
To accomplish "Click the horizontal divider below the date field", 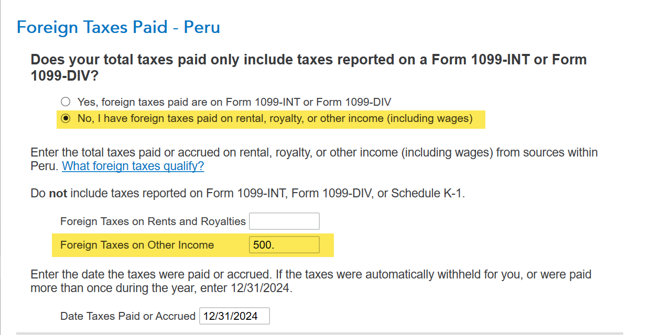I will click(335, 332).
